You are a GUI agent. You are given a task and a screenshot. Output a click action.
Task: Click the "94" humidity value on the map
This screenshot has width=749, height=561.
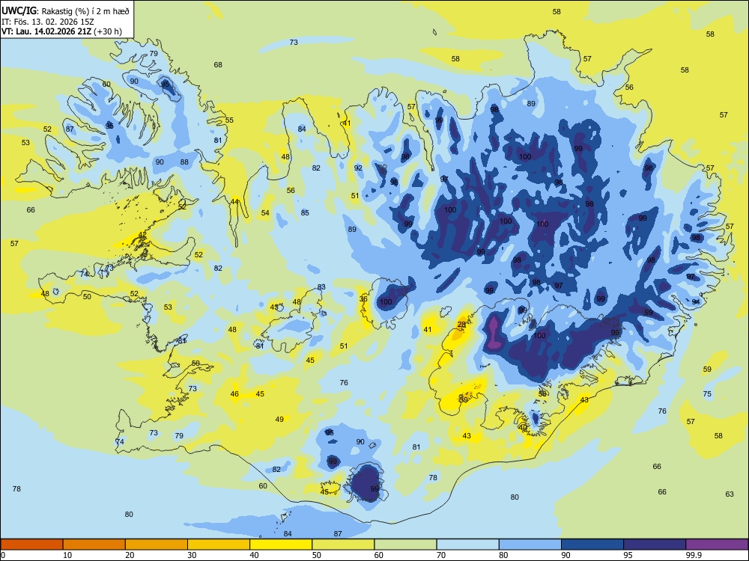[696, 301]
